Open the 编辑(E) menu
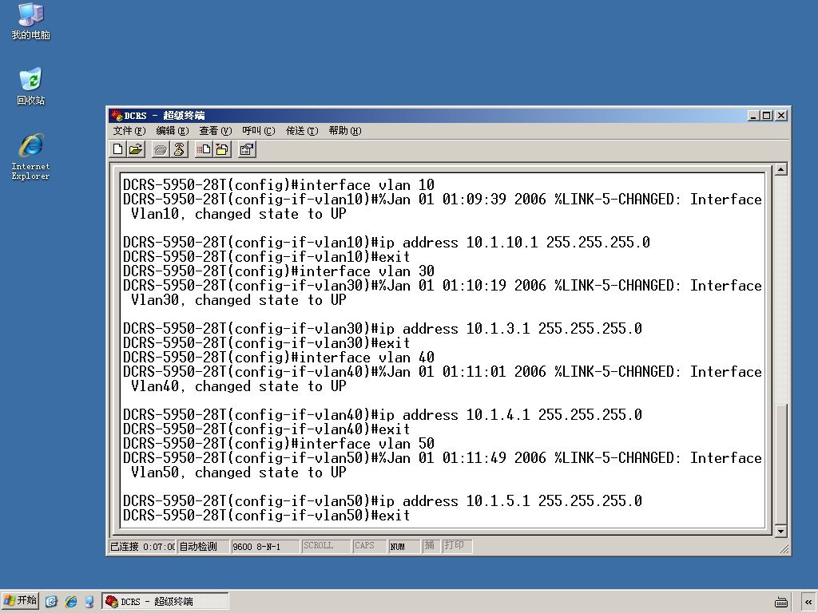Screen dimensions: 818x613 [x=173, y=131]
